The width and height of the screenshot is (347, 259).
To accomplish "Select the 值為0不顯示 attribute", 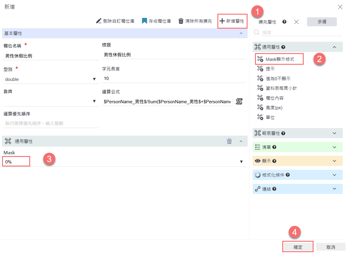I will click(278, 79).
